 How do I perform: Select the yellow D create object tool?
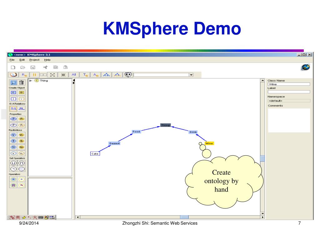[x=22, y=92]
